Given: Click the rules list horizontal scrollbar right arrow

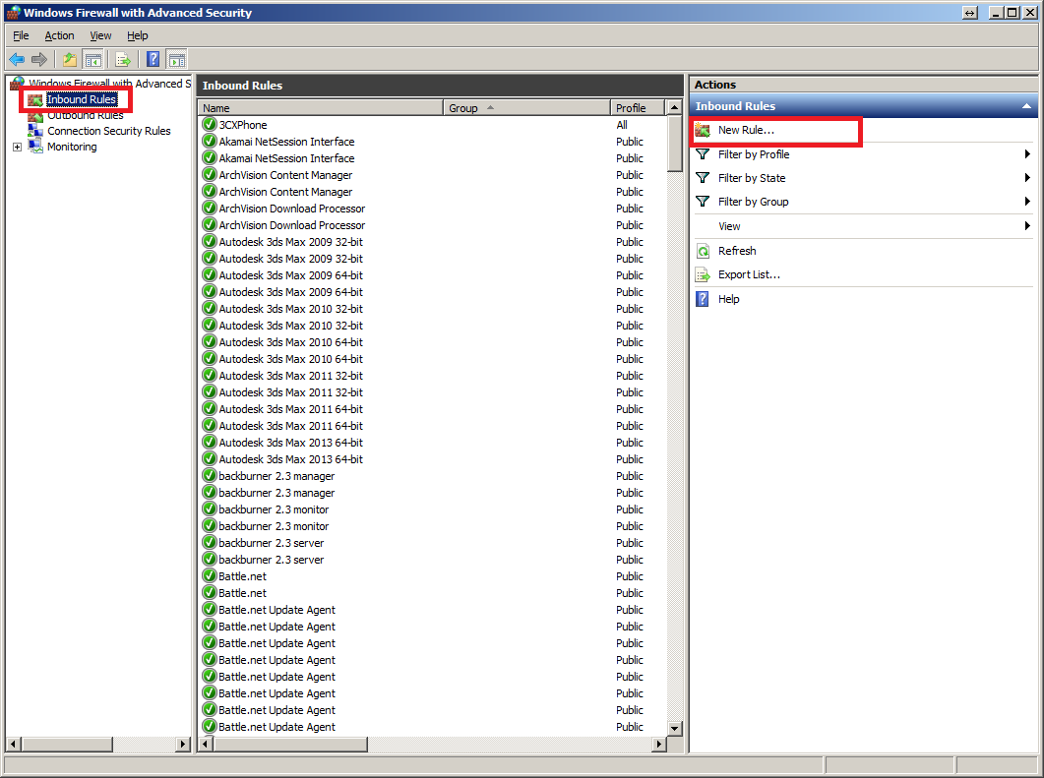Looking at the screenshot, I should pos(659,744).
